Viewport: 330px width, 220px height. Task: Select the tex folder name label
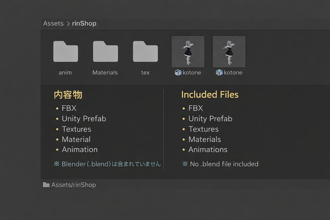(145, 72)
